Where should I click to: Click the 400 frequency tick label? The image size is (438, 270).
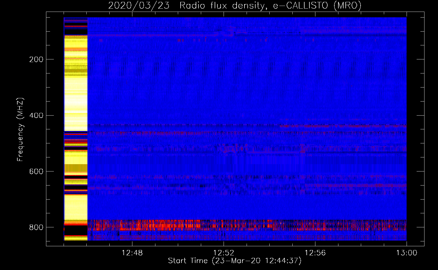[36, 116]
